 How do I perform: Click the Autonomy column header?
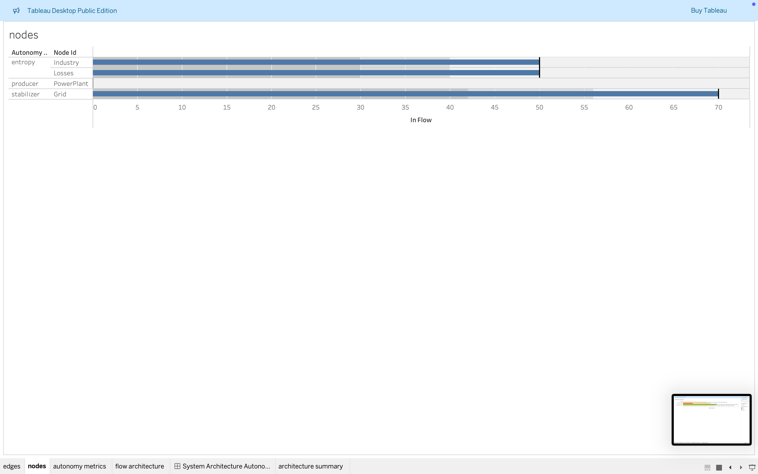coord(29,52)
